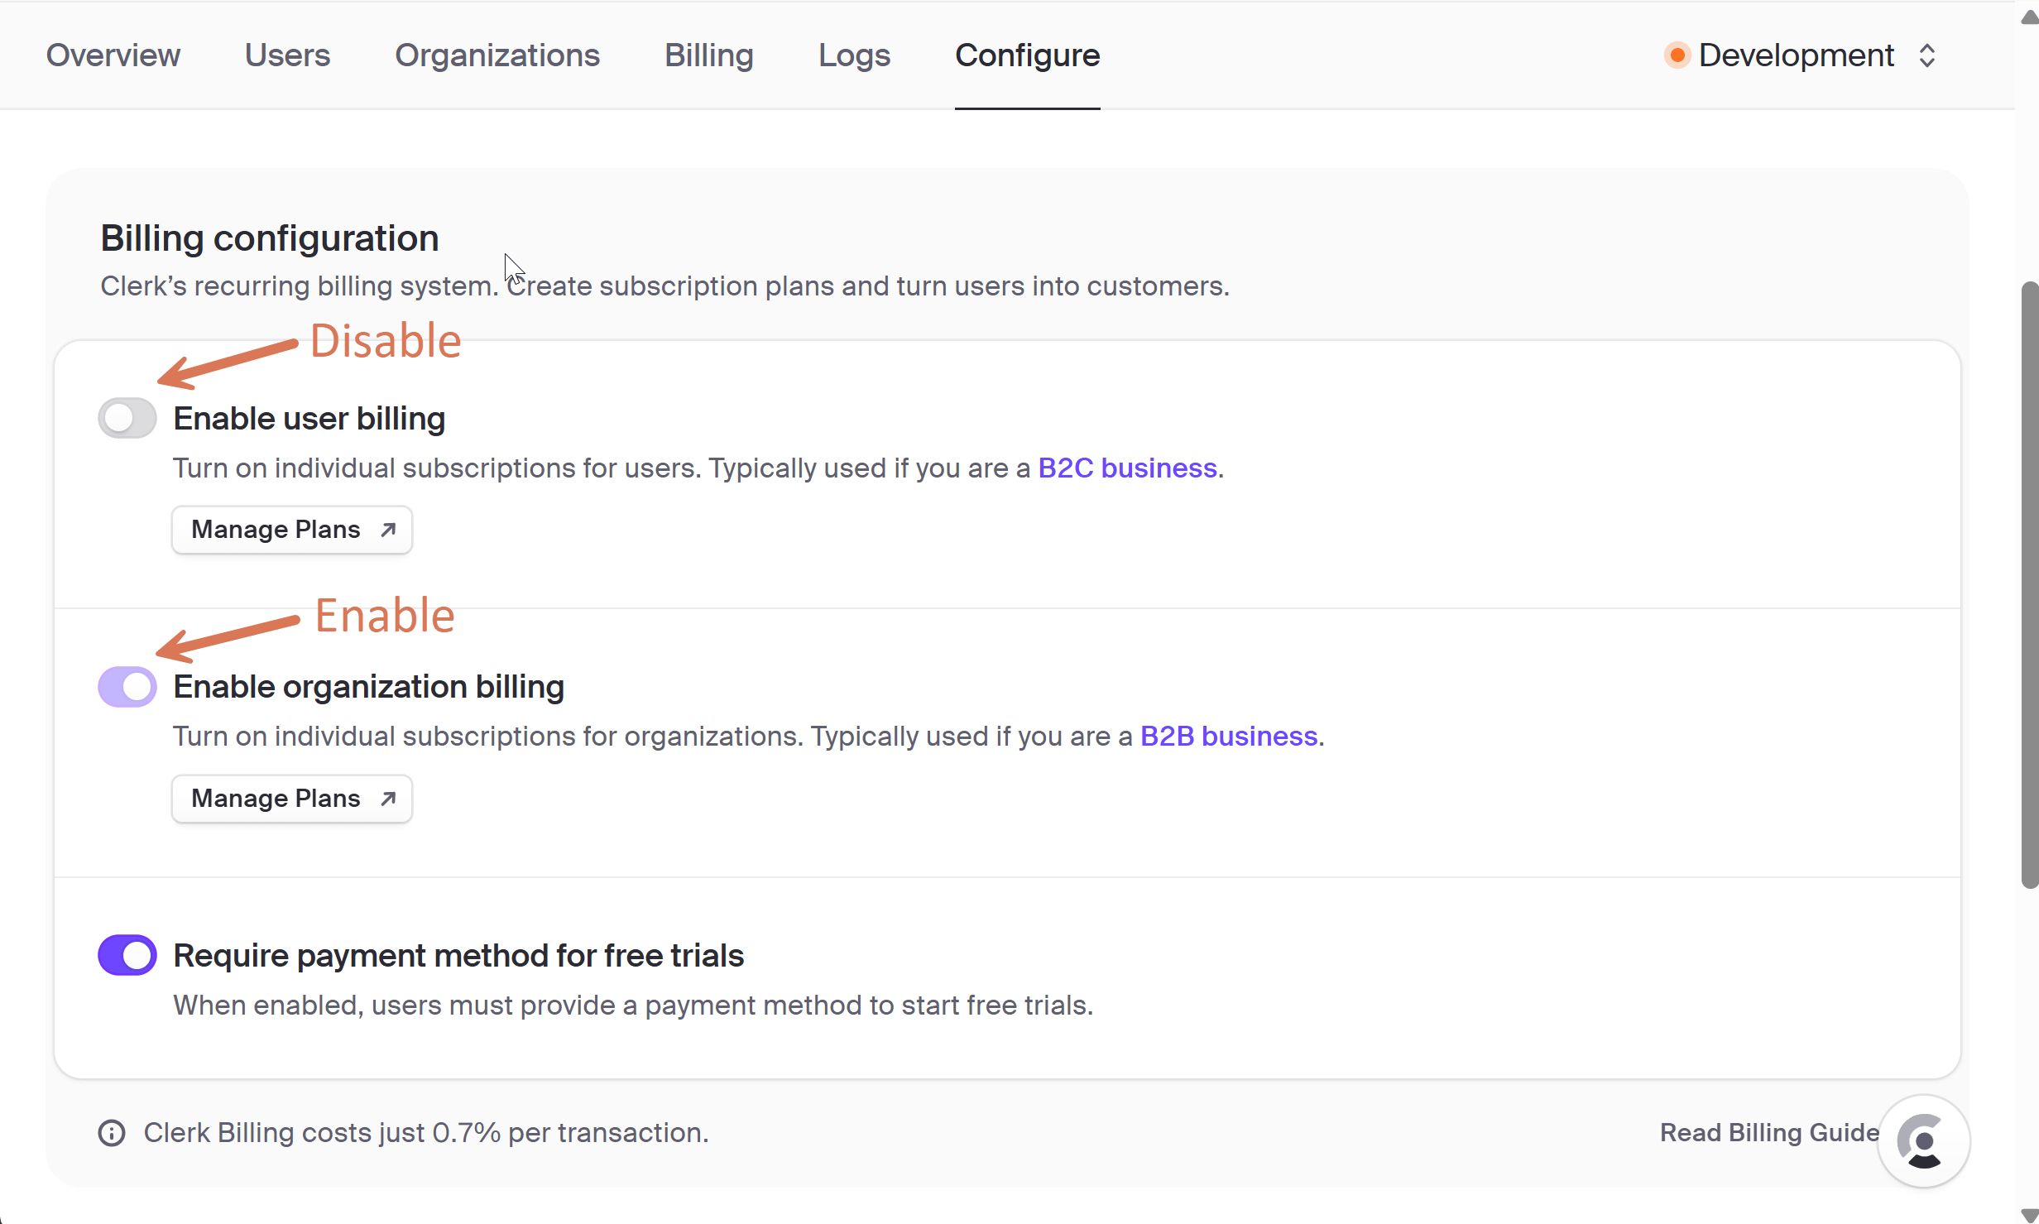Click external arrow icon on user Manage Plans
This screenshot has width=2039, height=1224.
388,530
